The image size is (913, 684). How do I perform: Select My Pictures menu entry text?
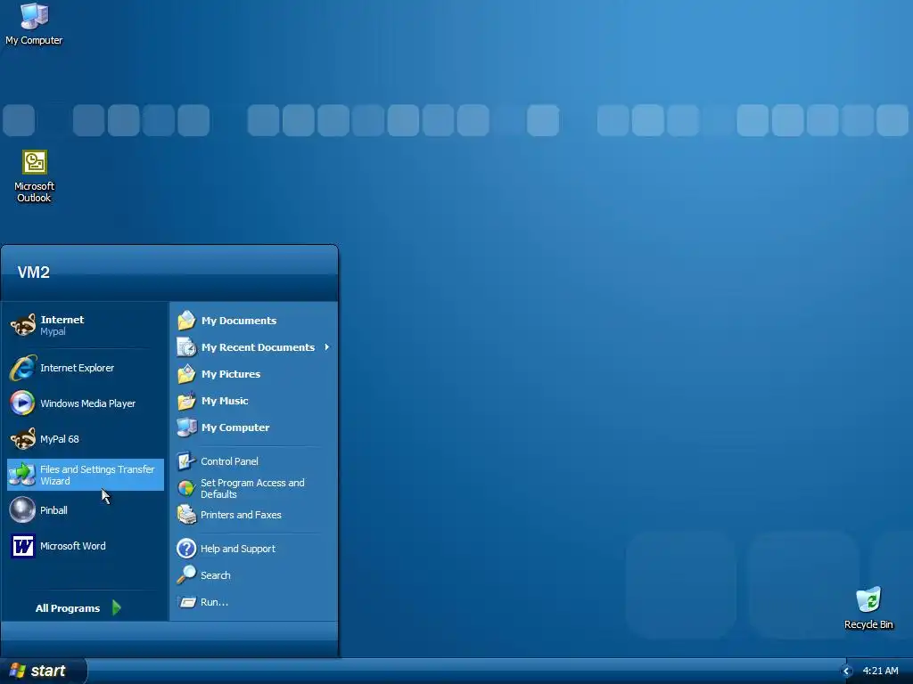tap(231, 374)
